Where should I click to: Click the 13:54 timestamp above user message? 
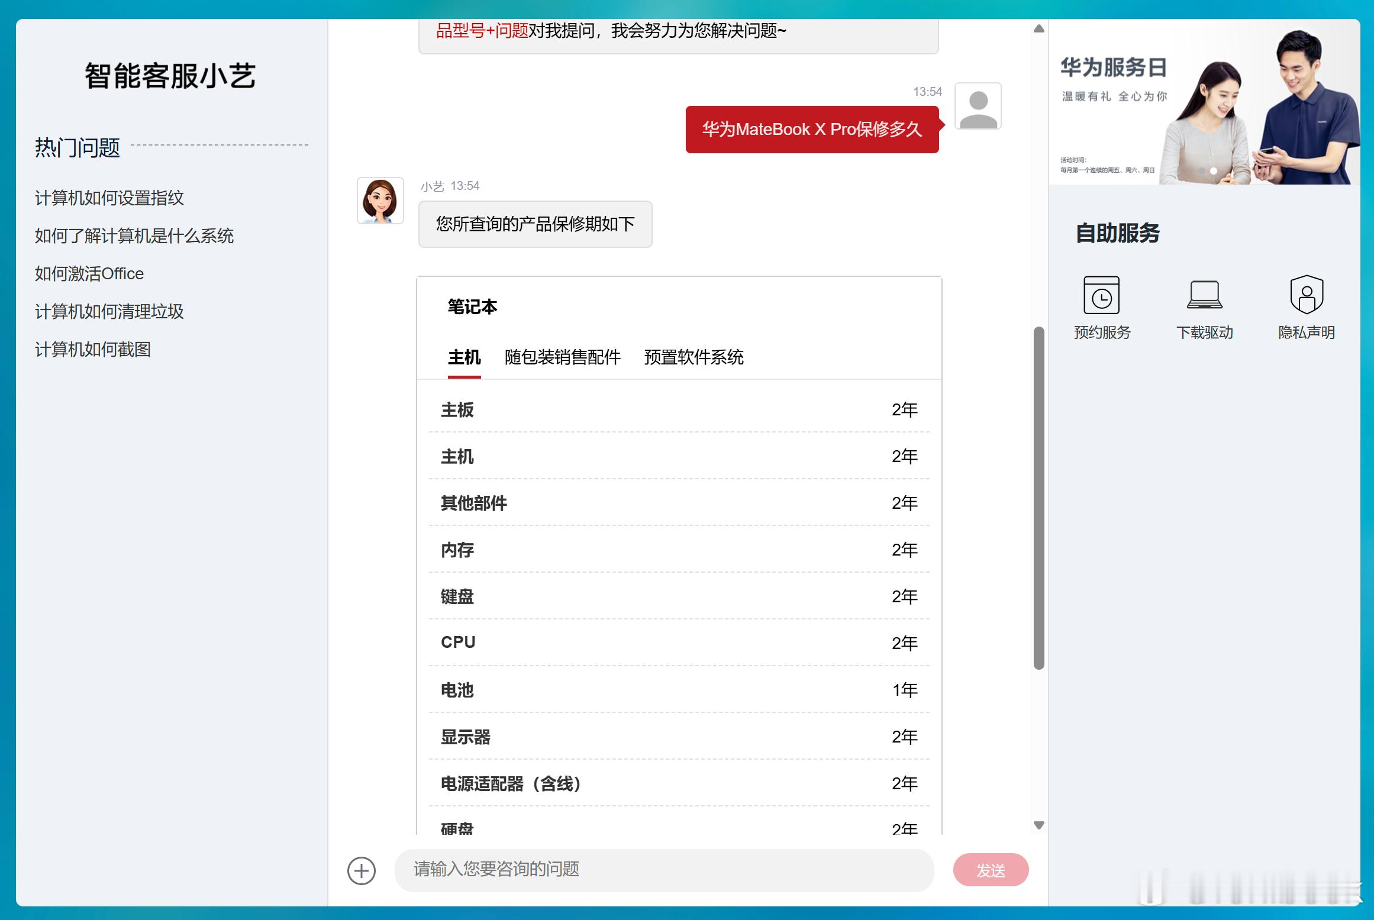point(927,92)
